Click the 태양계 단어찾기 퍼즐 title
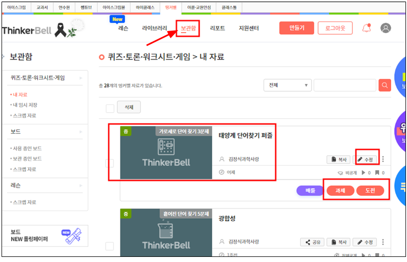Viewport: 407px width, 262px height. (x=245, y=135)
